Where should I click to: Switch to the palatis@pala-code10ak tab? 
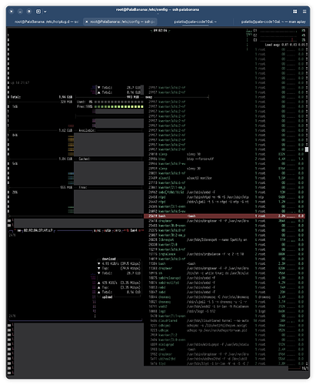click(x=195, y=22)
